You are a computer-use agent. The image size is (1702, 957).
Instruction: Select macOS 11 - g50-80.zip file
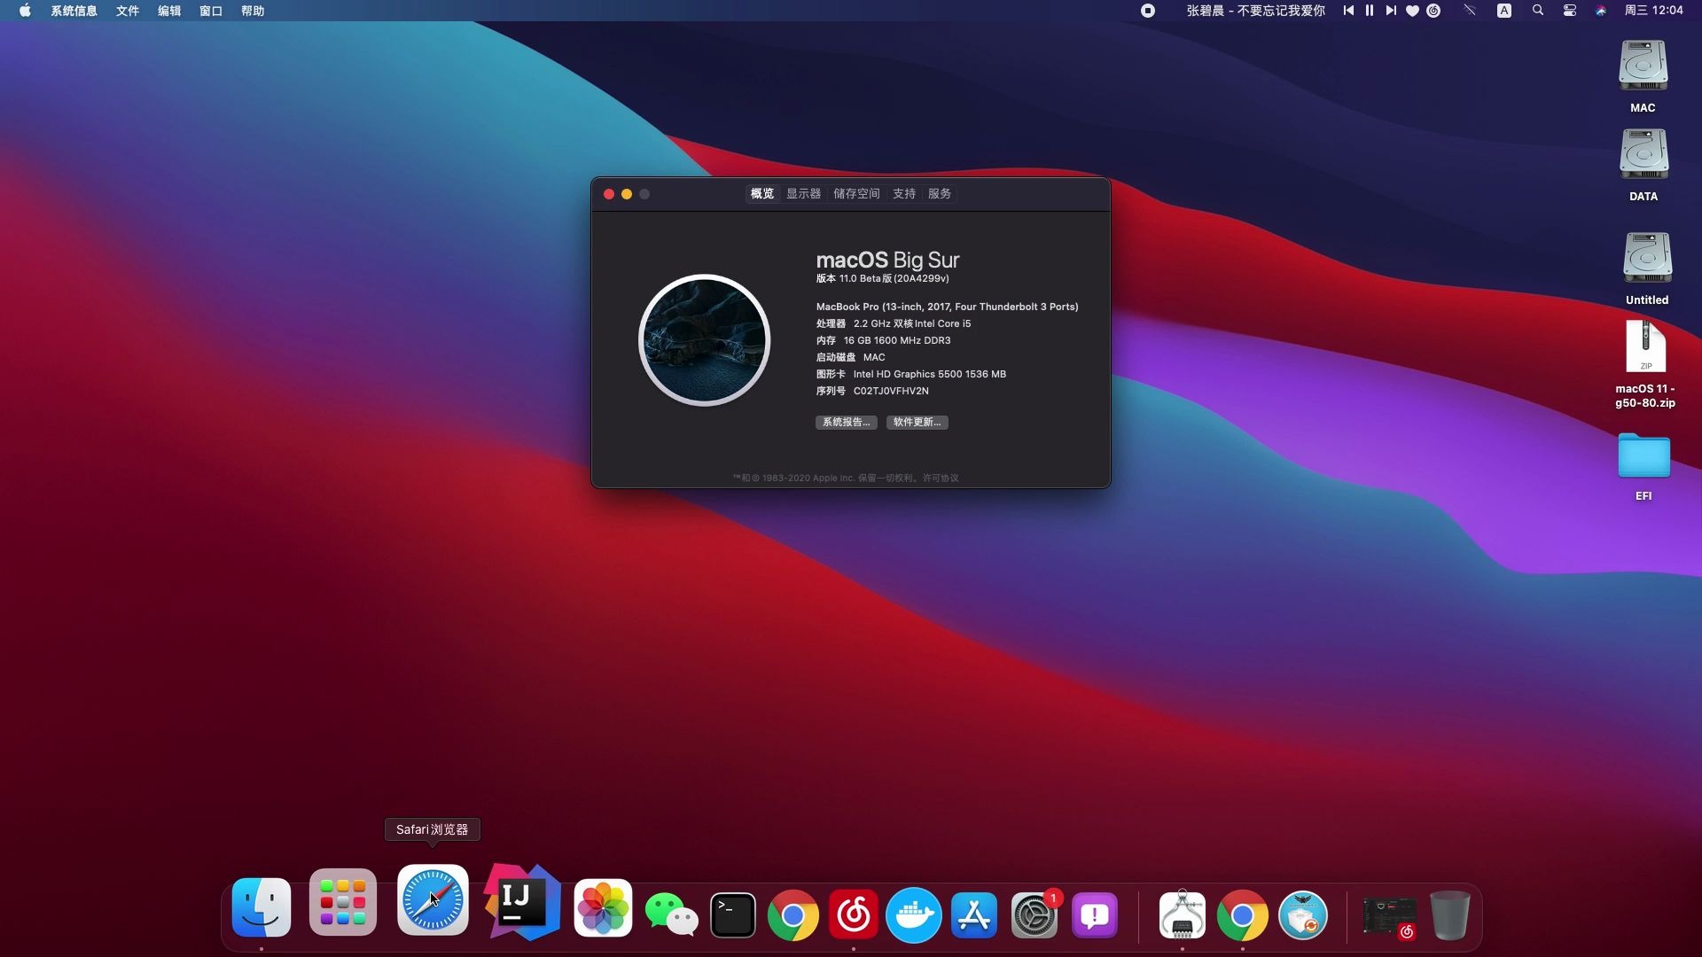click(1645, 346)
